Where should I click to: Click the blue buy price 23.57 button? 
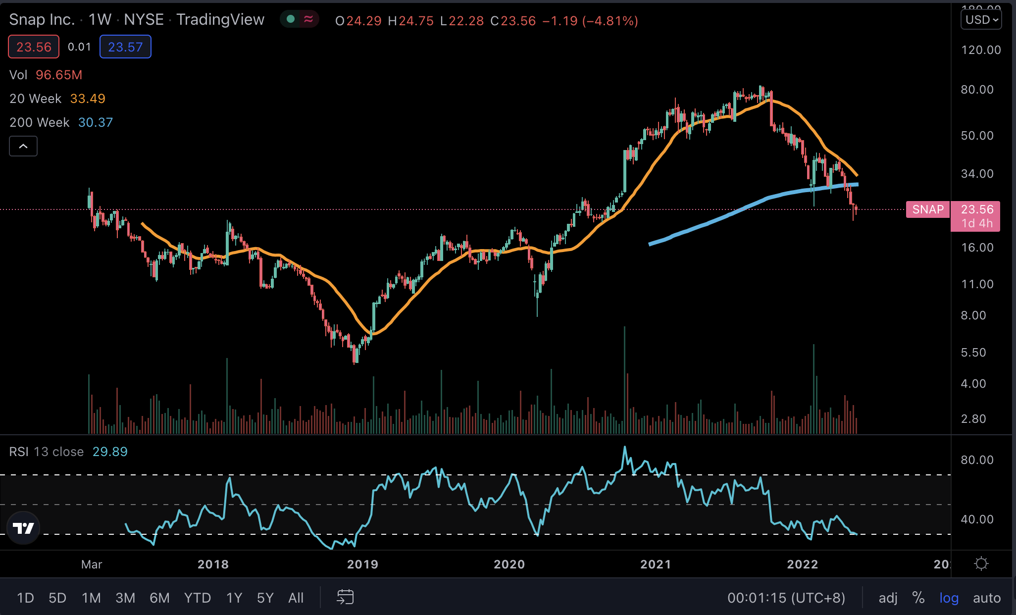pyautogui.click(x=125, y=47)
